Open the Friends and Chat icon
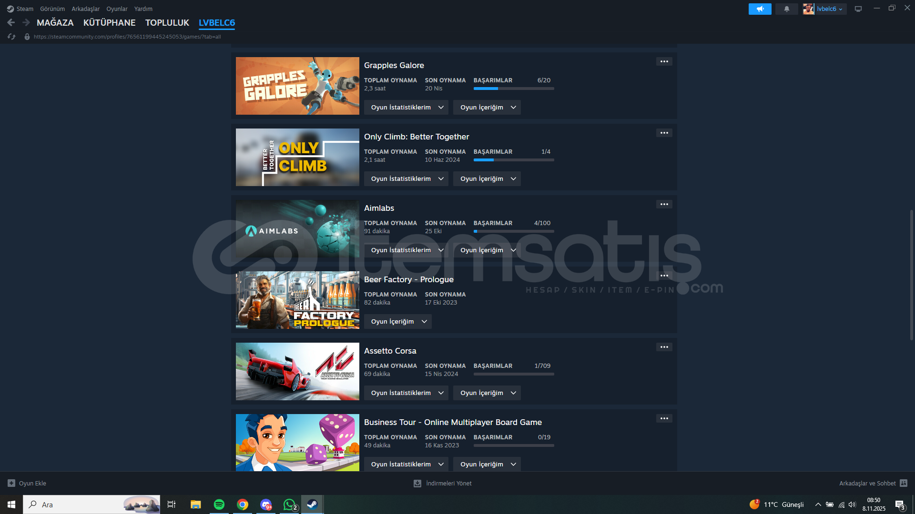 tap(903, 483)
